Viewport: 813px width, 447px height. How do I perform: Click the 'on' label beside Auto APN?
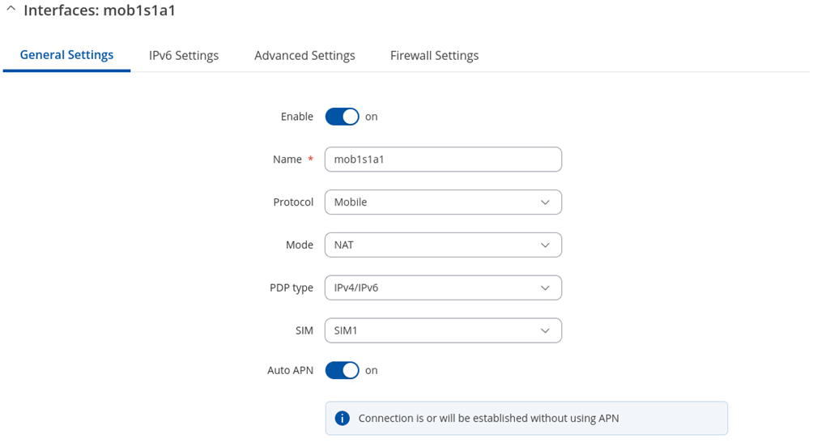371,370
